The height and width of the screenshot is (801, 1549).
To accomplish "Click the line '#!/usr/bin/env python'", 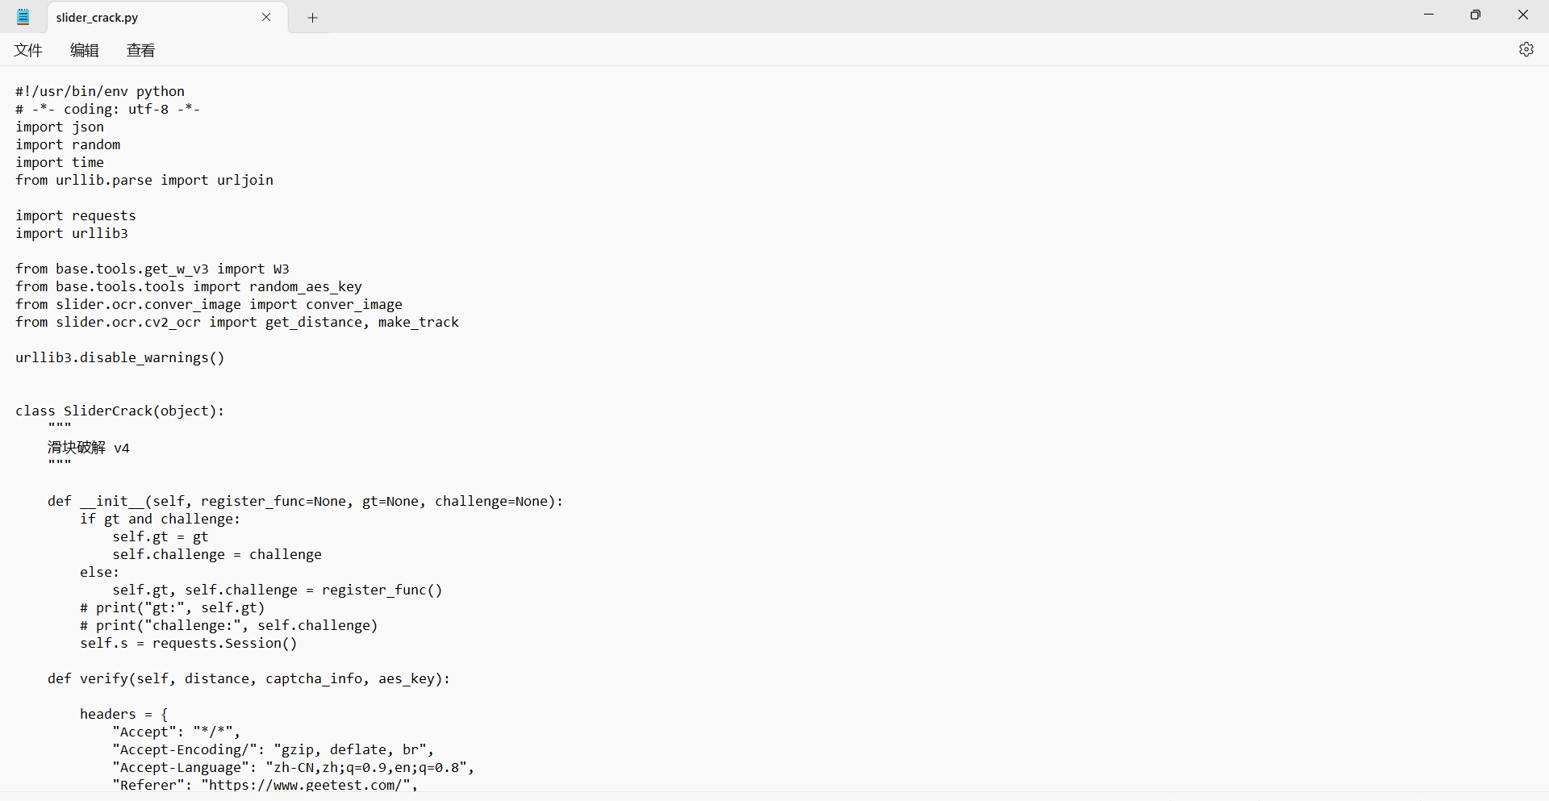I will [x=100, y=91].
